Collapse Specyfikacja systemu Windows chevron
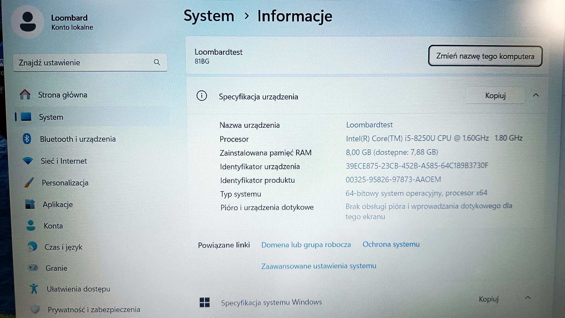This screenshot has height=318, width=565. click(528, 297)
